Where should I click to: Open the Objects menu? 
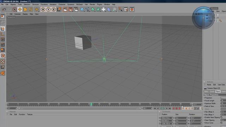(13, 5)
